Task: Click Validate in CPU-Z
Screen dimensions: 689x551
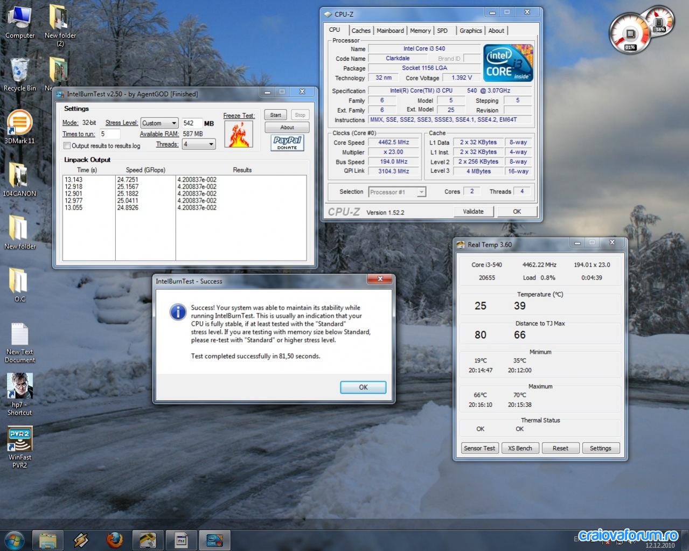Action: tap(473, 212)
